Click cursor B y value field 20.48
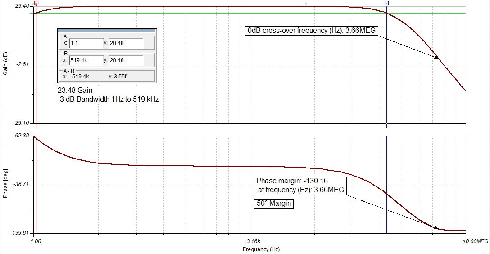Image resolution: width=490 pixels, height=254 pixels. (126, 60)
